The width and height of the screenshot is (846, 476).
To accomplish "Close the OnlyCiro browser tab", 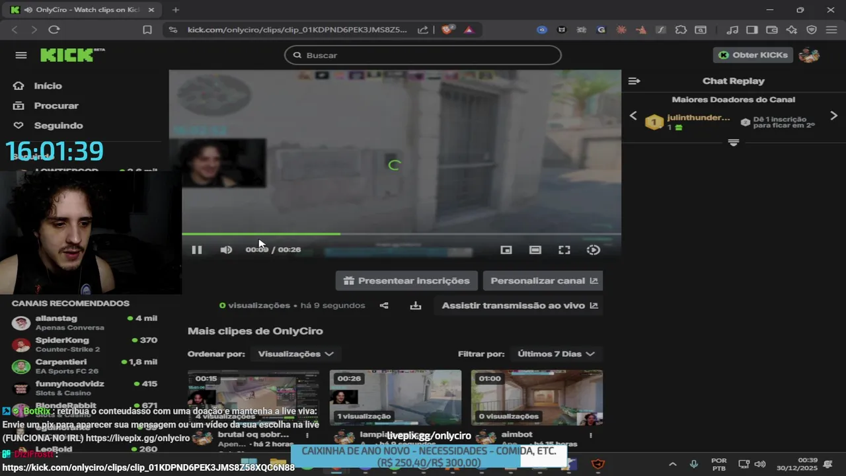I will coord(151,10).
